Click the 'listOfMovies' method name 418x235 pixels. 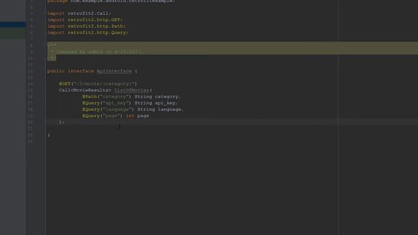click(132, 90)
